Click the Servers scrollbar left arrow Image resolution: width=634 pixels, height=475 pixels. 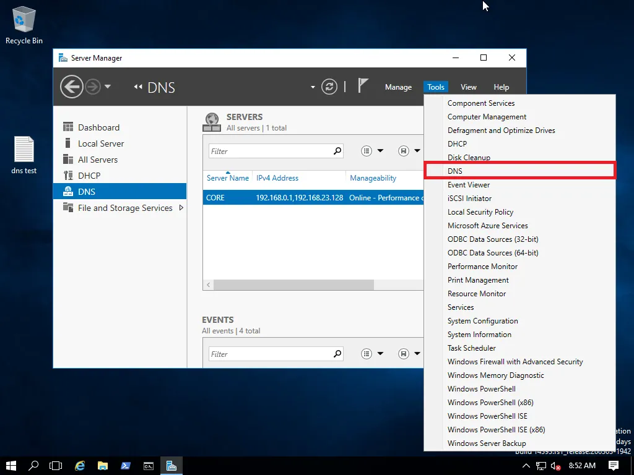pos(208,285)
